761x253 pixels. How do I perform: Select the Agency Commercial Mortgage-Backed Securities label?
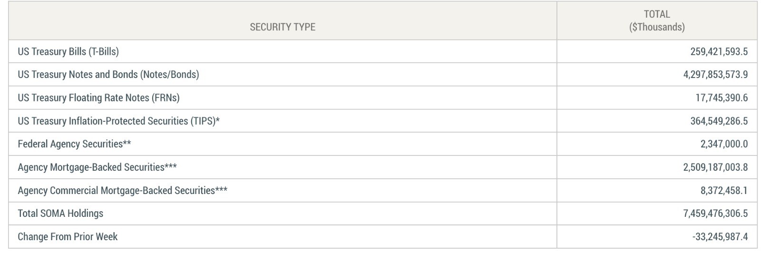click(122, 191)
